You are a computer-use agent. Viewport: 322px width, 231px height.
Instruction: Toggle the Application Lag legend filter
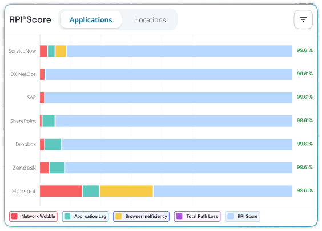coord(85,216)
